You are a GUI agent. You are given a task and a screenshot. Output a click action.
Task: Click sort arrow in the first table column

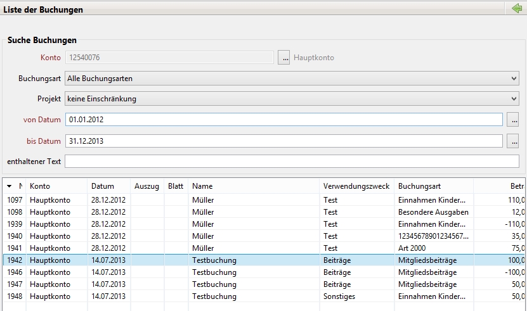click(x=10, y=186)
